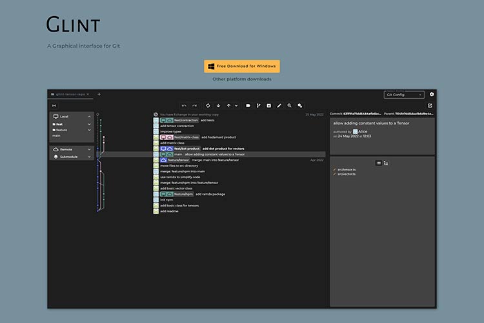
Task: Switch changed files to list view
Action: (x=378, y=163)
